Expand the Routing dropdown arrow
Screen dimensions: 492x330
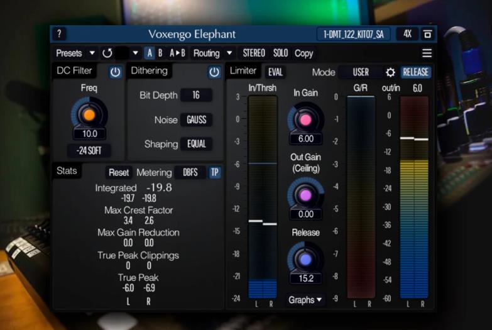[x=229, y=53]
